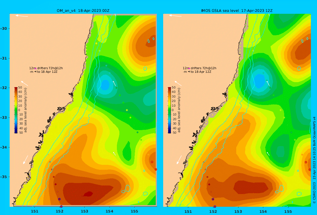
Task: Click the left map title OM_an_v4 18-Apr-2023 00Z
Action: click(83, 10)
